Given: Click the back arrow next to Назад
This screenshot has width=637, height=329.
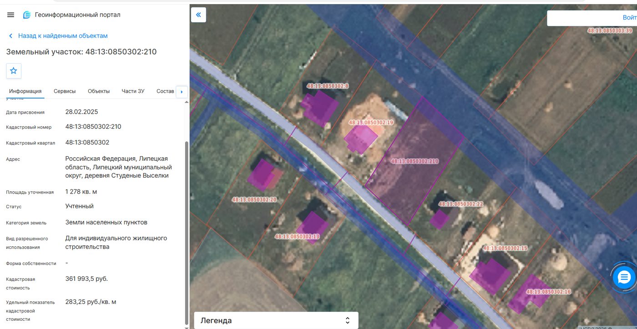Looking at the screenshot, I should coord(11,36).
